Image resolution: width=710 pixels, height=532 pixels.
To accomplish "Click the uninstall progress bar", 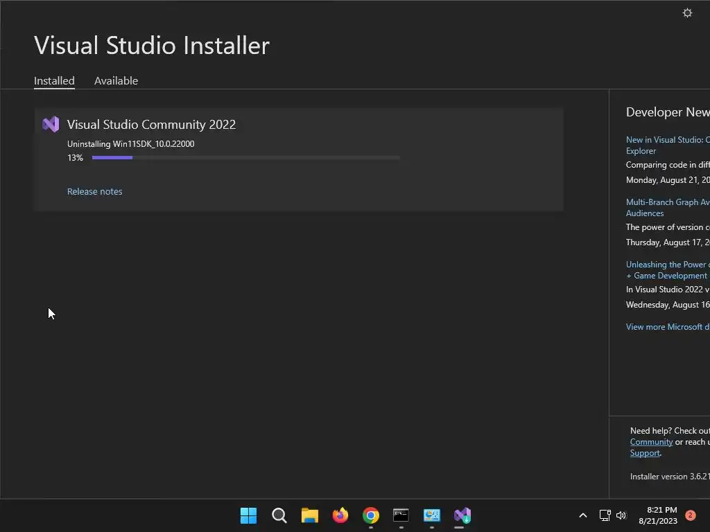I will coord(245,157).
